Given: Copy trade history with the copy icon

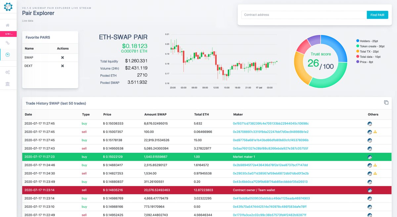Looking at the screenshot, I should [x=386, y=103].
